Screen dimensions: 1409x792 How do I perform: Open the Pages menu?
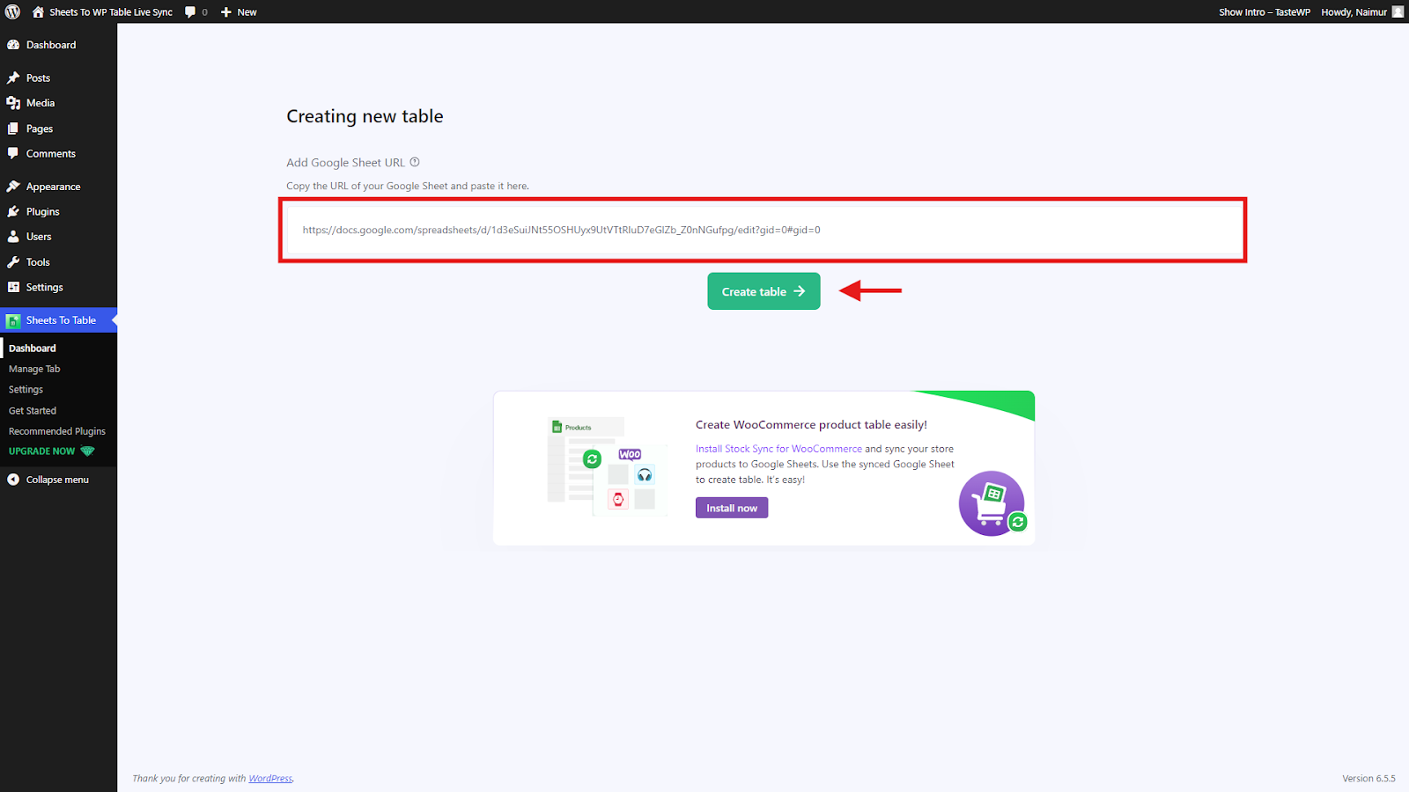pyautogui.click(x=40, y=128)
